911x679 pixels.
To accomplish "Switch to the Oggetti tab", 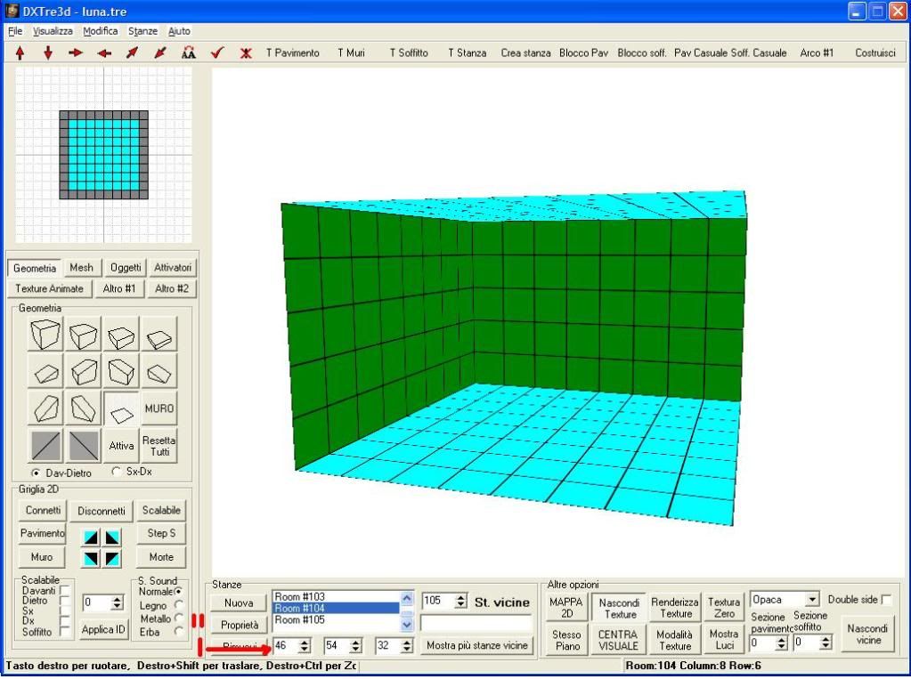I will (x=126, y=268).
